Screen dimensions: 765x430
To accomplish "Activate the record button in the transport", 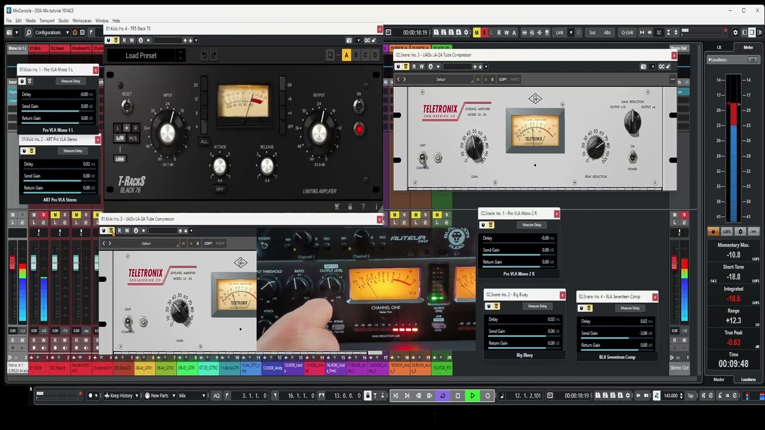I will tap(487, 395).
